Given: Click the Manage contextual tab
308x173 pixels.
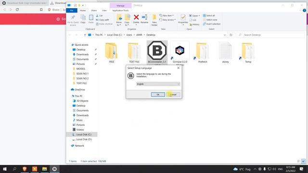Looking at the screenshot, I should 120,6.
